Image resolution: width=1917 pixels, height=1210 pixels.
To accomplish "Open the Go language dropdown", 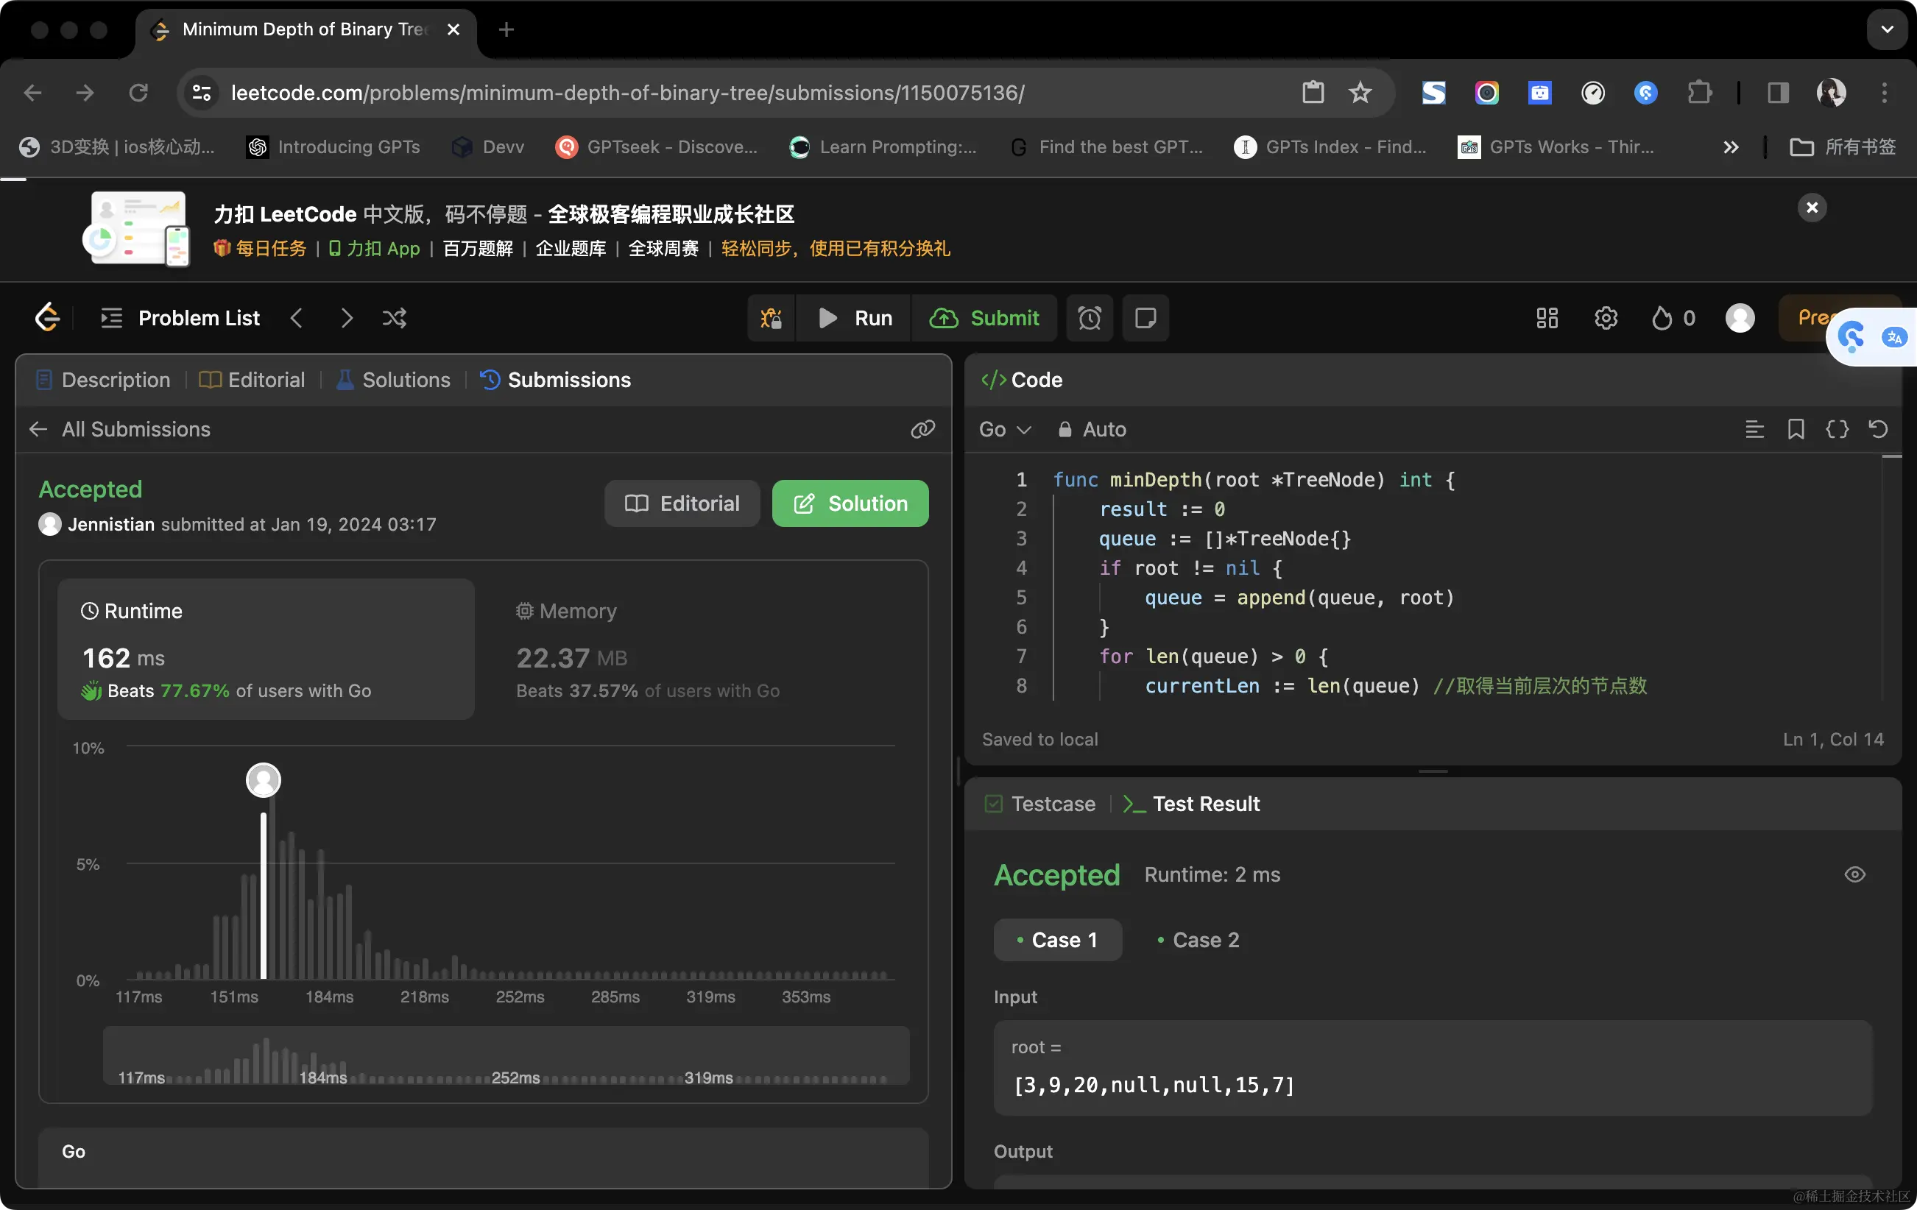I will point(1005,430).
